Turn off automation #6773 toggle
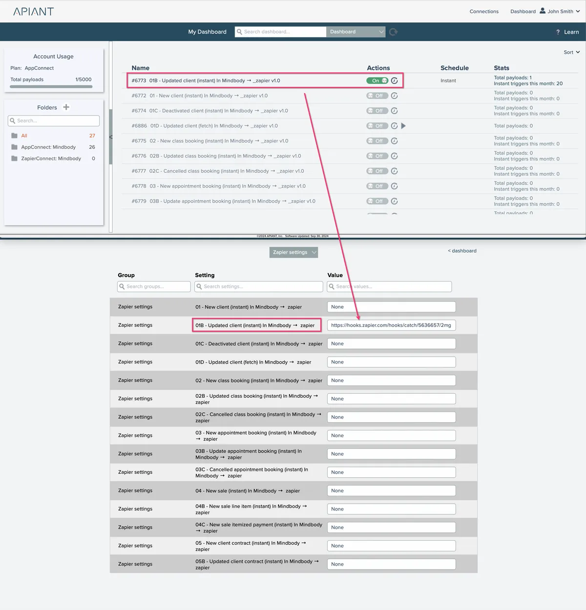The width and height of the screenshot is (586, 610). pyautogui.click(x=377, y=81)
